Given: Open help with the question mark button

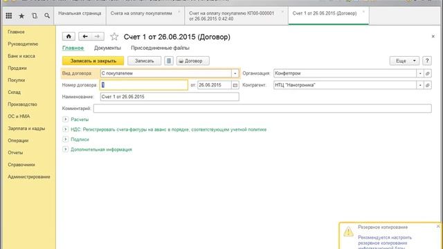Looking at the screenshot, I should click(x=427, y=61).
